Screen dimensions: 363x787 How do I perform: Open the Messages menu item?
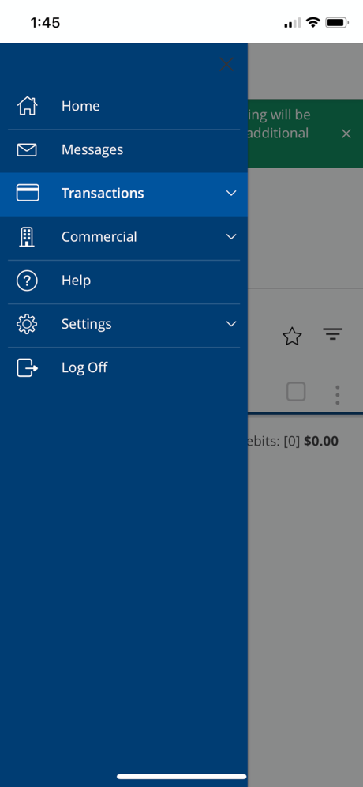click(x=124, y=149)
